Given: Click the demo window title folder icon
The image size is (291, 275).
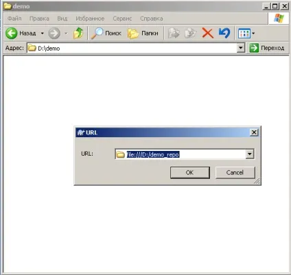Looking at the screenshot, I should tap(8, 6).
